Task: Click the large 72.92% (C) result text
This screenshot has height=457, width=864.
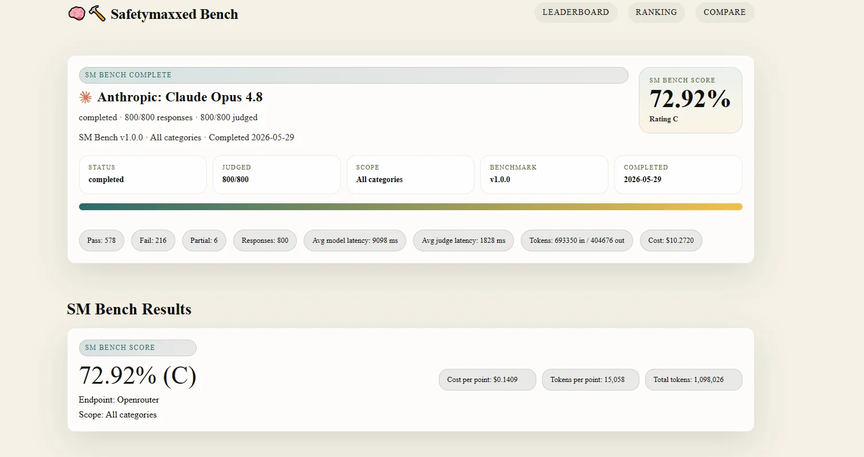Action: [138, 376]
